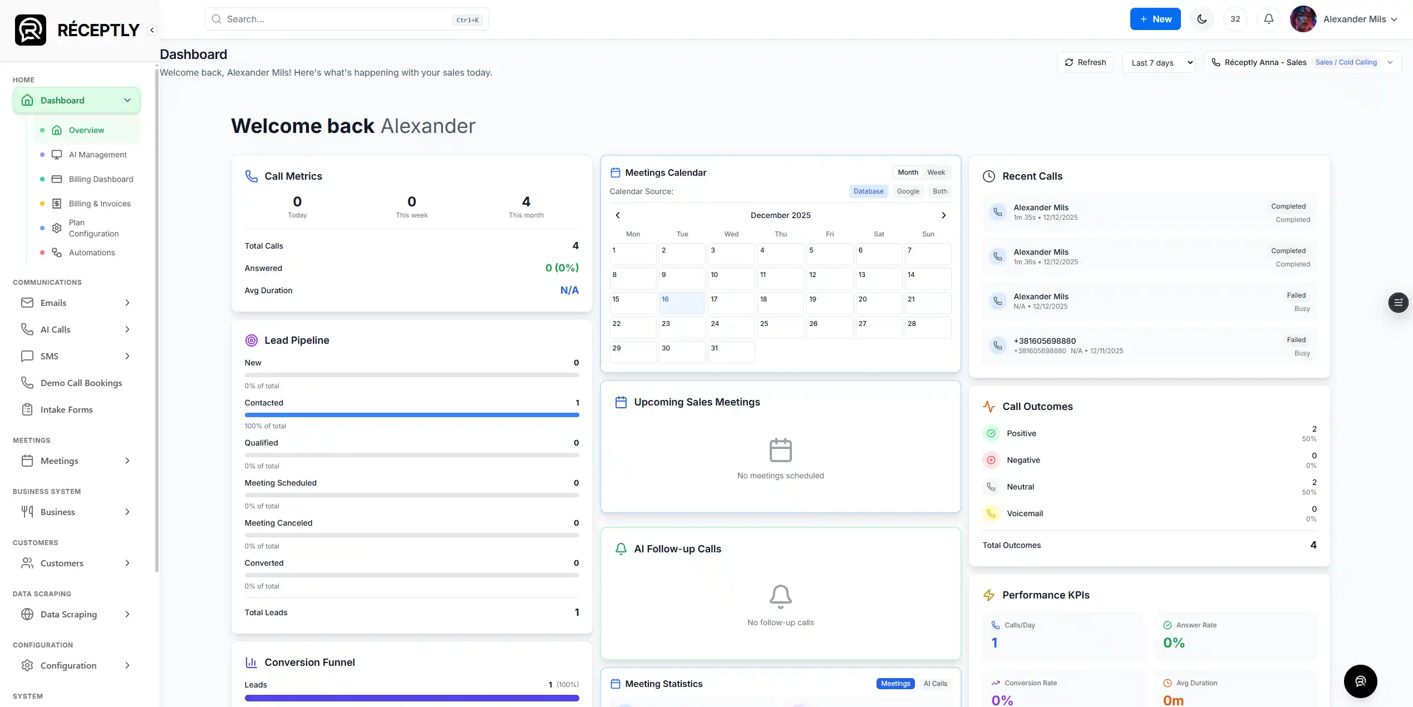Click the Performance KPIs lightning icon
1413x707 pixels.
989,595
